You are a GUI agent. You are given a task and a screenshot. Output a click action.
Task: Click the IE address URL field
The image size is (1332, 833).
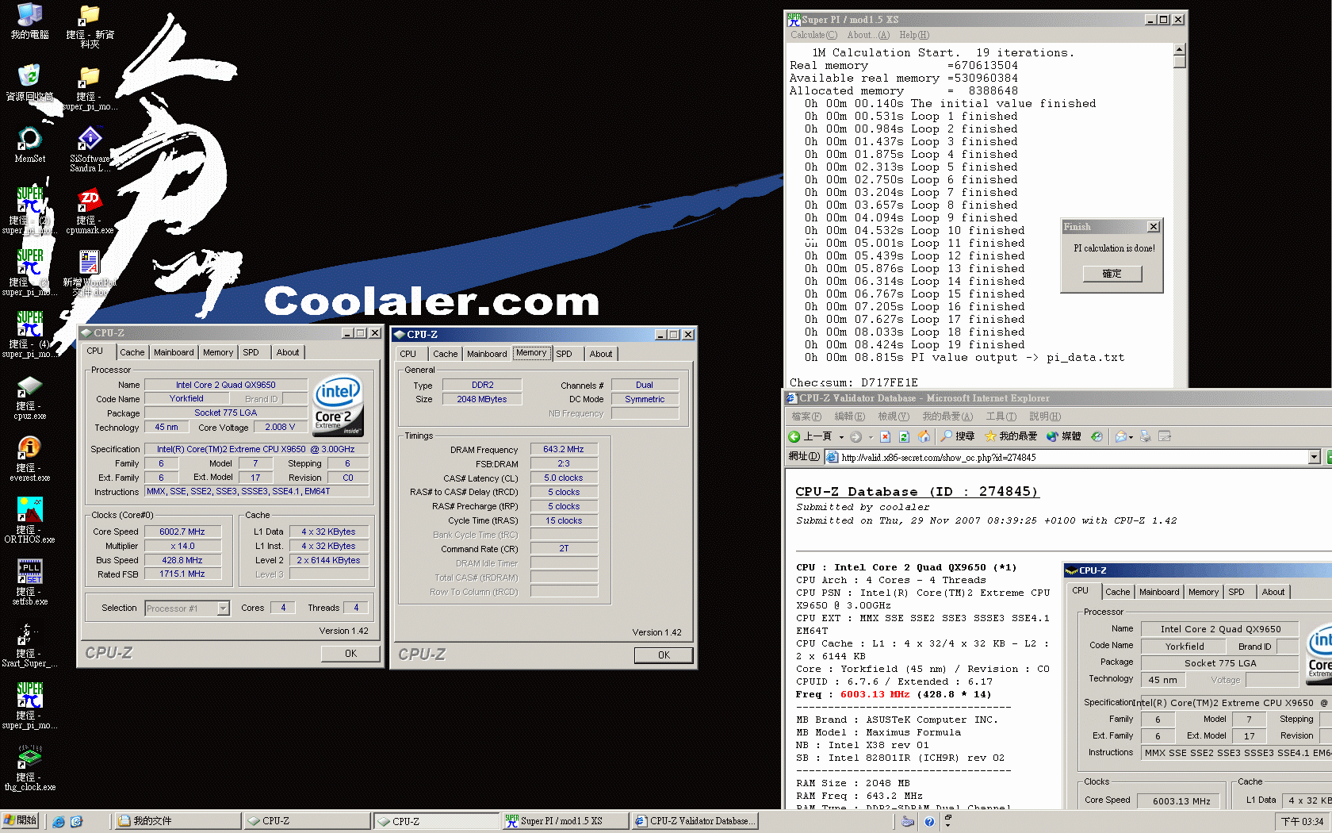coord(1067,457)
